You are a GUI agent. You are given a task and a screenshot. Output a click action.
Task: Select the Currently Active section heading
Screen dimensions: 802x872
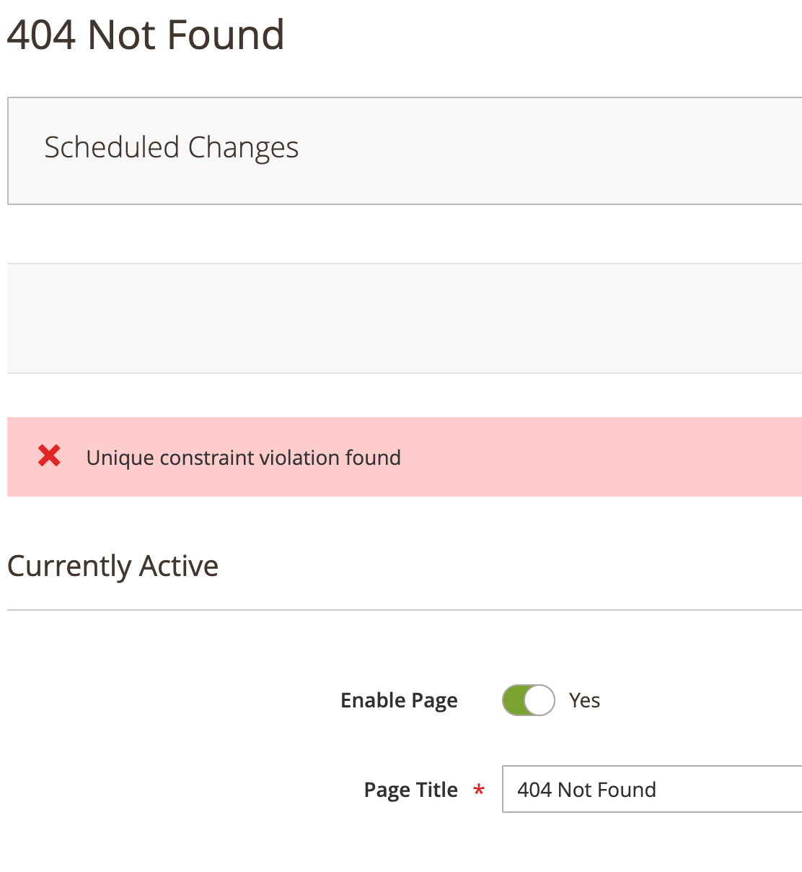tap(113, 566)
